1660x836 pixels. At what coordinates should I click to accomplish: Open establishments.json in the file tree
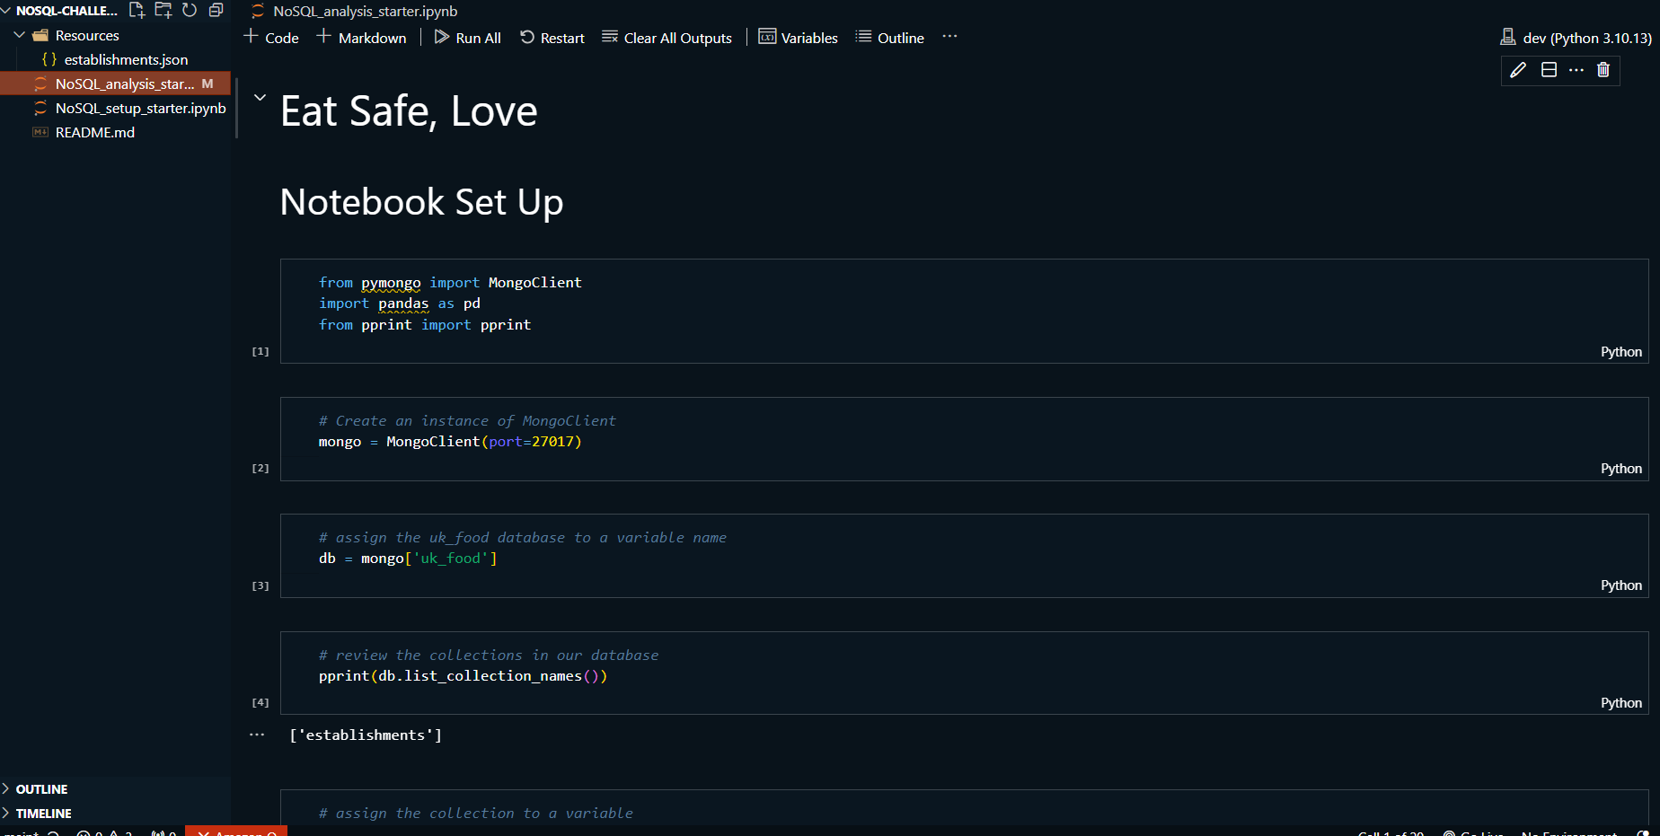click(x=126, y=60)
